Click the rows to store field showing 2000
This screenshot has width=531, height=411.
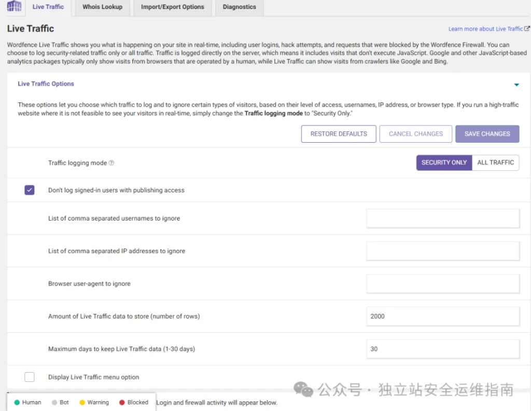(x=443, y=316)
